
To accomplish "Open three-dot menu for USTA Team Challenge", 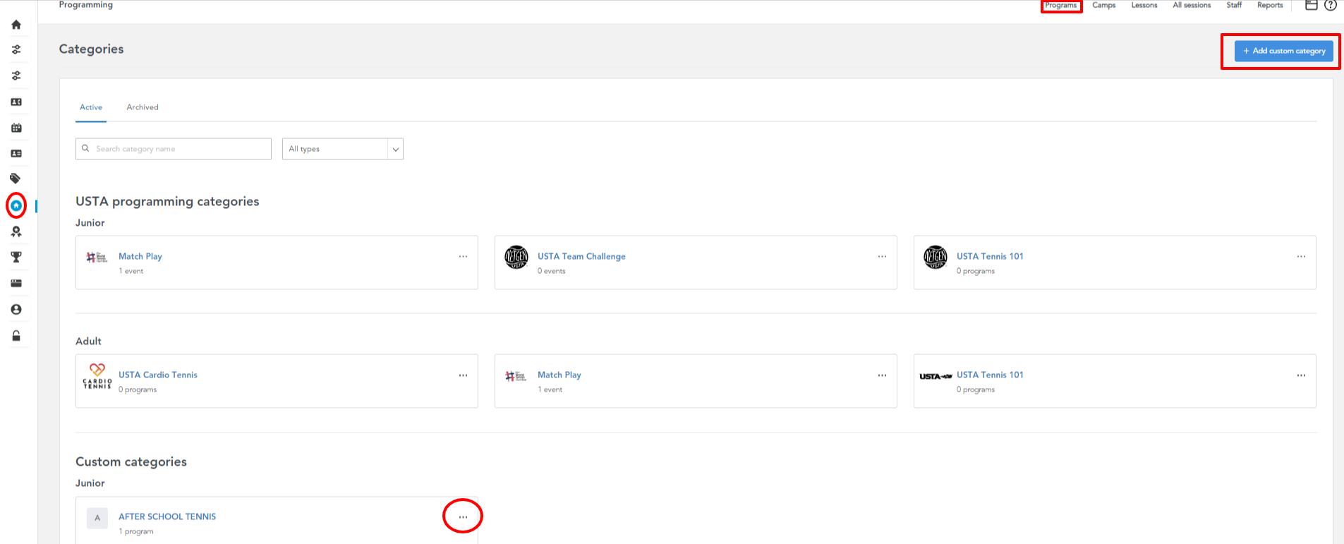I will (x=882, y=257).
